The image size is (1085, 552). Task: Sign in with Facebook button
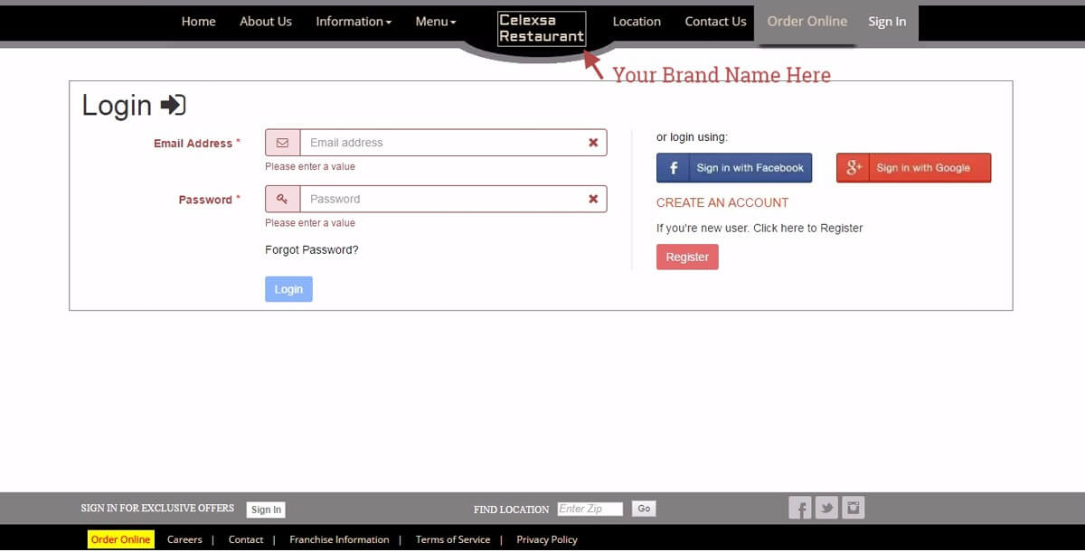[x=734, y=168]
